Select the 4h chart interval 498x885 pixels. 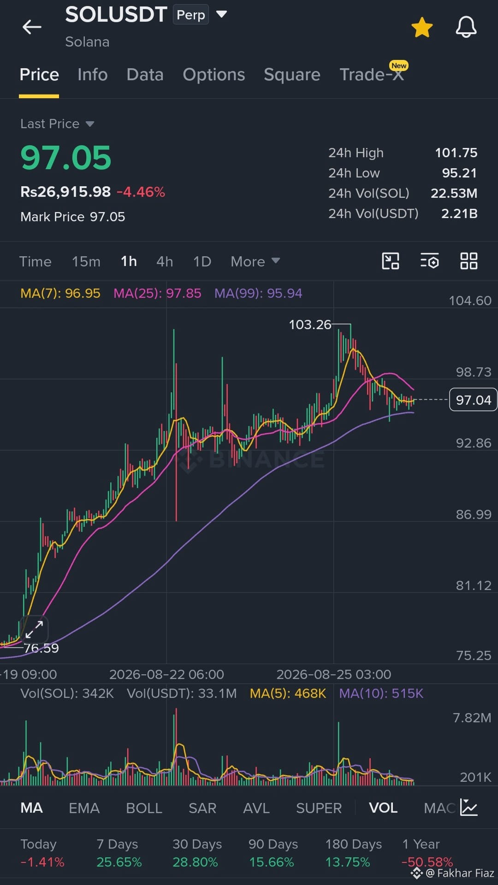click(x=165, y=261)
